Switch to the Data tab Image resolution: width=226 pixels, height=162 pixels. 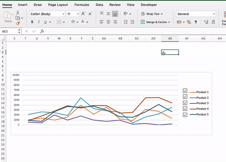tap(99, 5)
